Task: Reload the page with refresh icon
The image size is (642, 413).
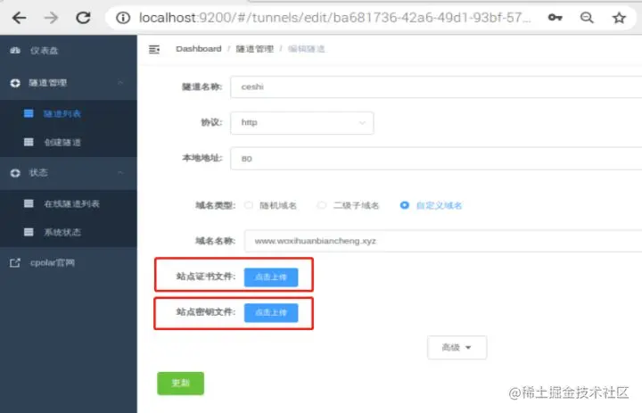Action: click(x=83, y=18)
